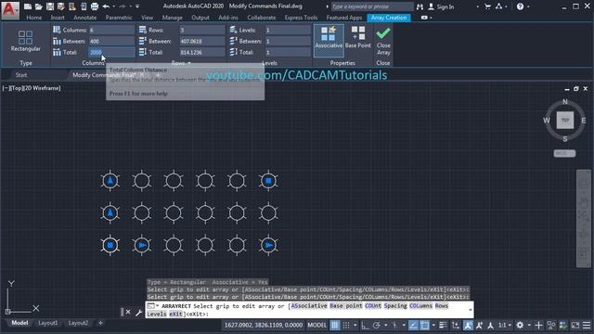Click the workspace switching gear icon

pyautogui.click(x=520, y=325)
